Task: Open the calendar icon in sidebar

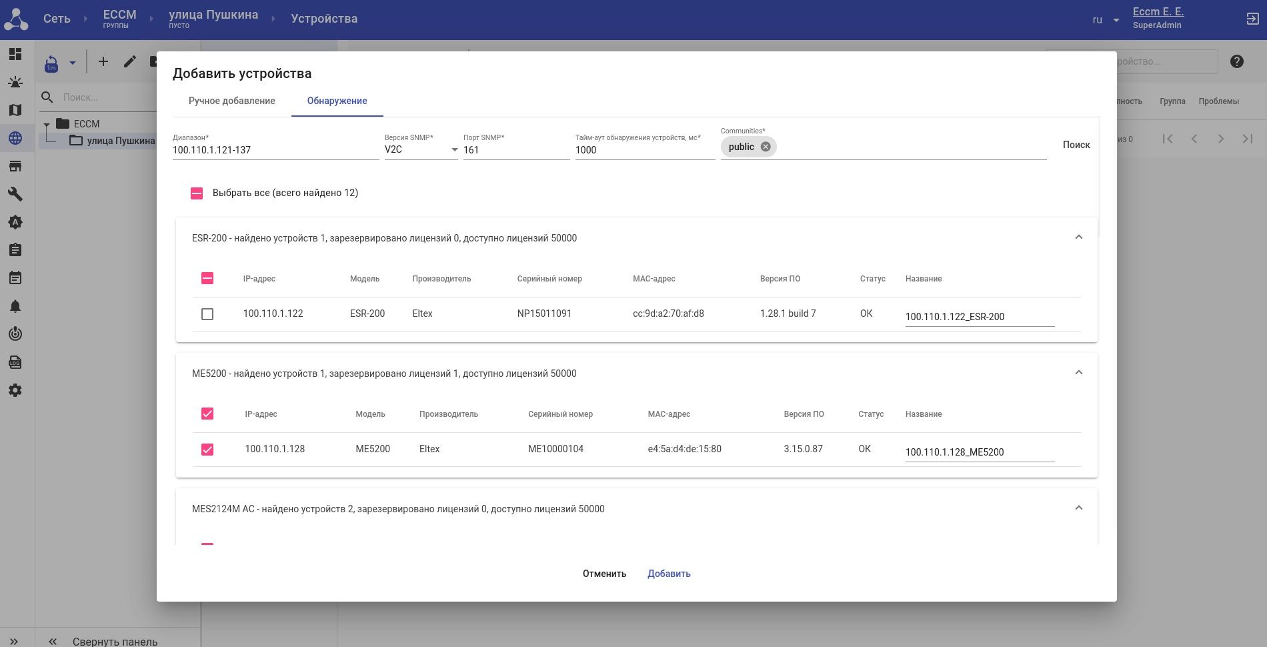Action: 15,278
